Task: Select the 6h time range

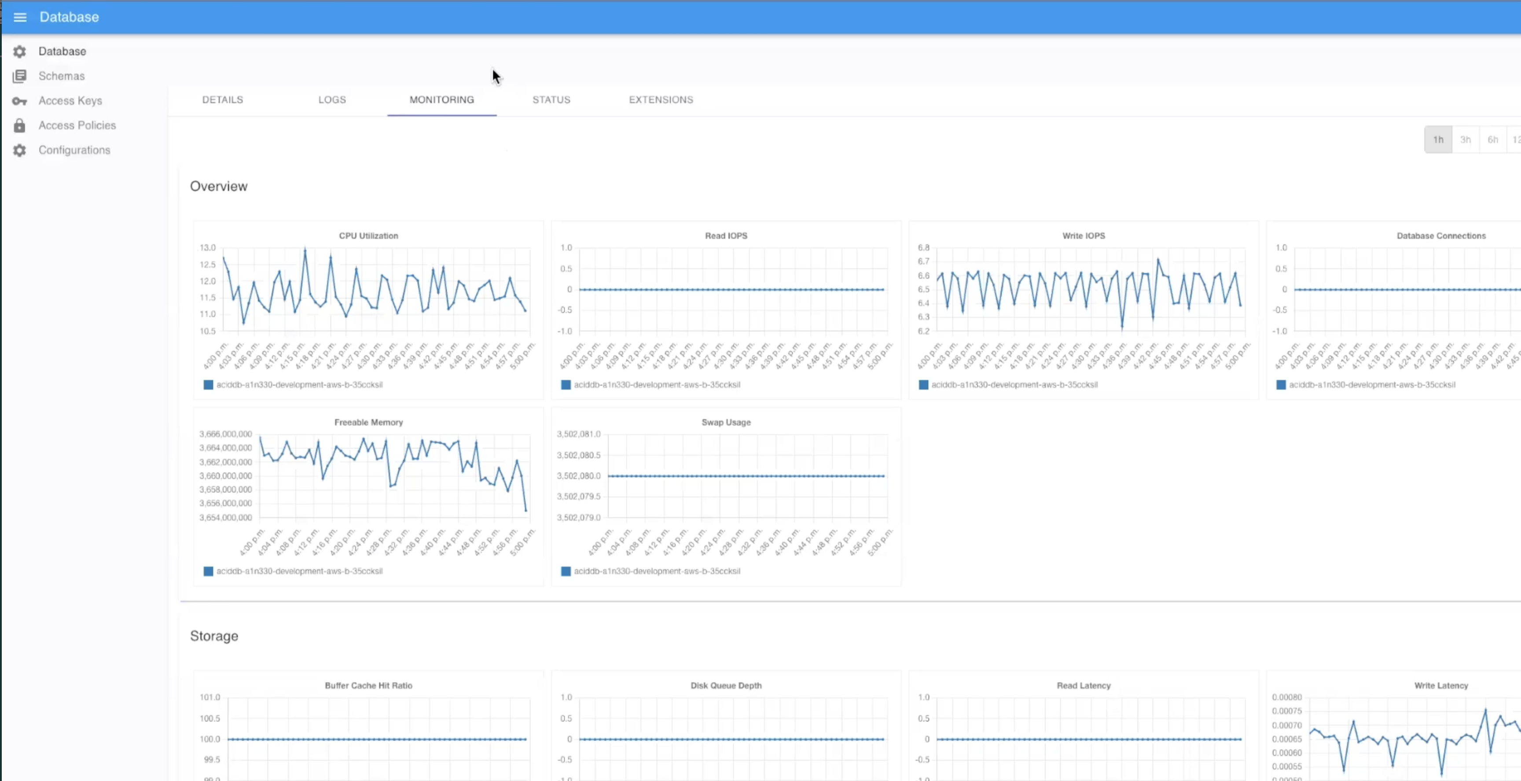Action: coord(1492,140)
